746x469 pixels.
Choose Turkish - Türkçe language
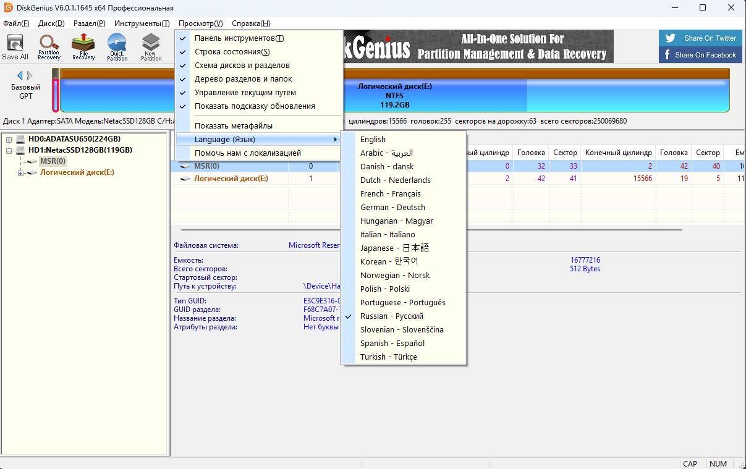[404, 357]
